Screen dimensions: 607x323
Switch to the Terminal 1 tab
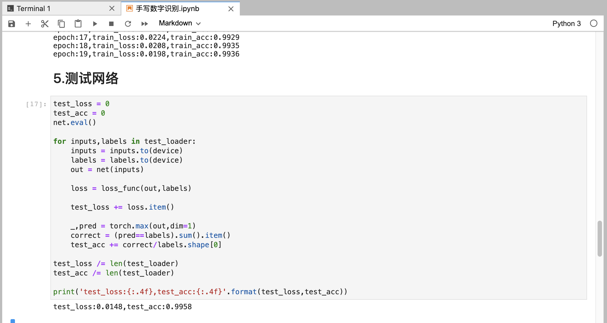(33, 9)
